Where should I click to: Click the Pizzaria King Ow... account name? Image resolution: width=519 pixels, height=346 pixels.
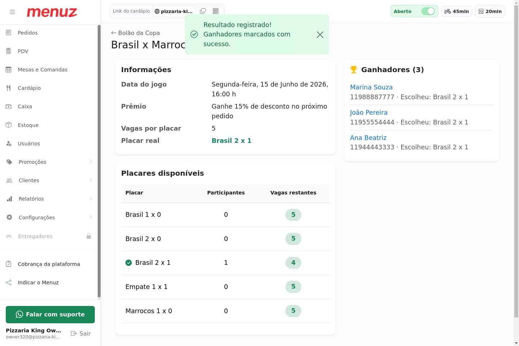pos(34,330)
